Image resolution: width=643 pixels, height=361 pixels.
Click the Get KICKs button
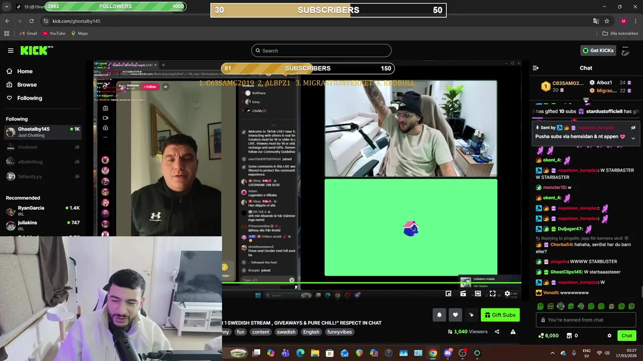coord(599,51)
